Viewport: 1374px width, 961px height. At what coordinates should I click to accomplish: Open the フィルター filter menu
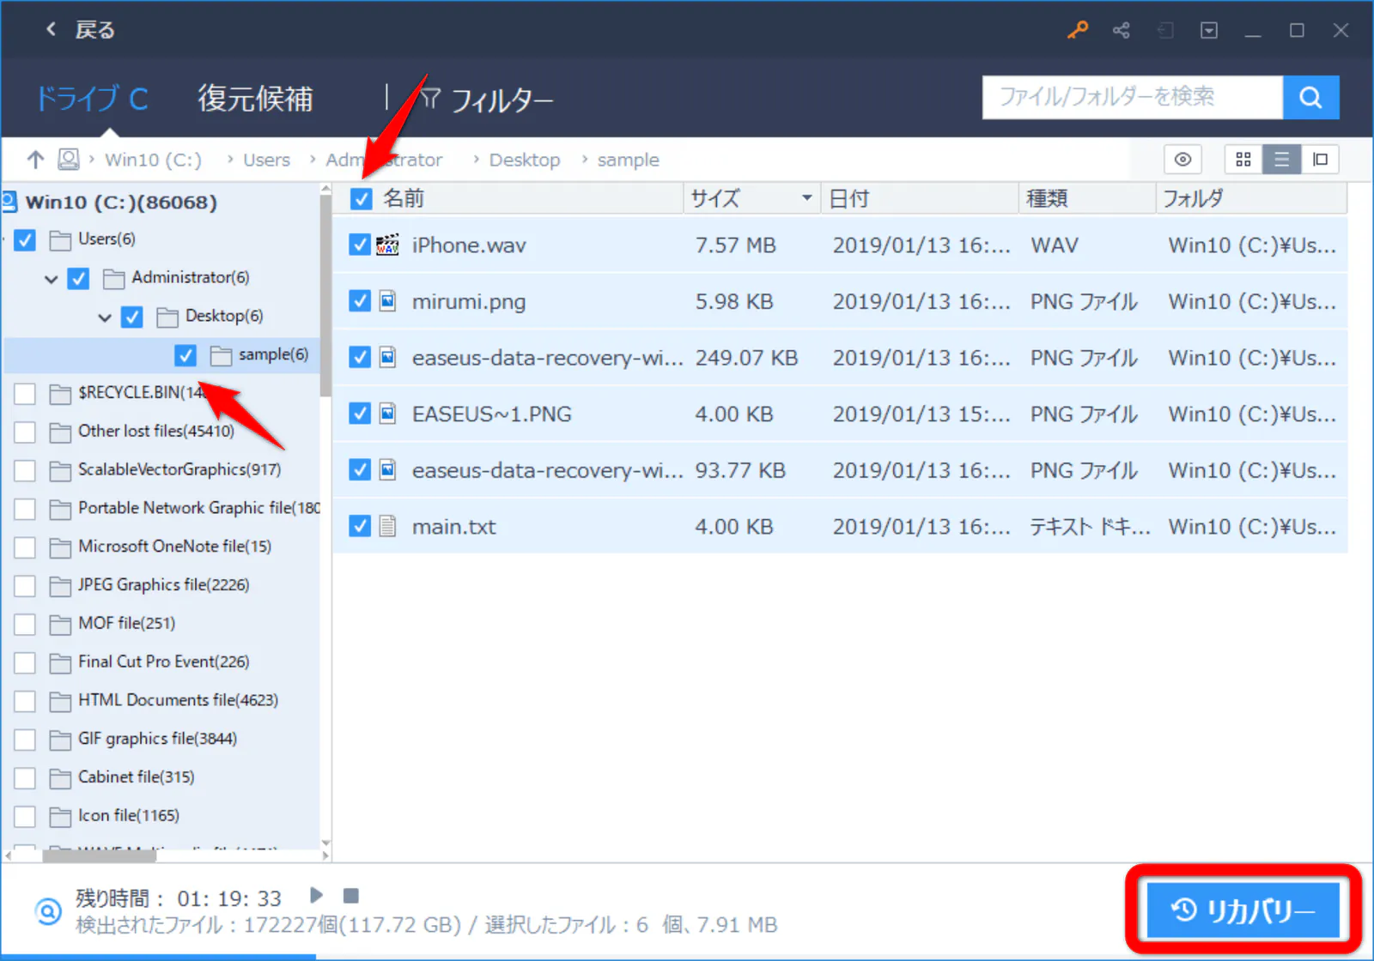(x=487, y=100)
